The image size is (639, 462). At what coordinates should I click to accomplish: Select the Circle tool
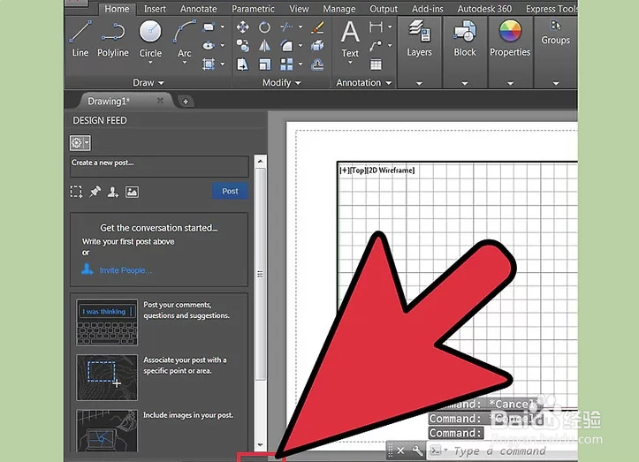click(150, 39)
